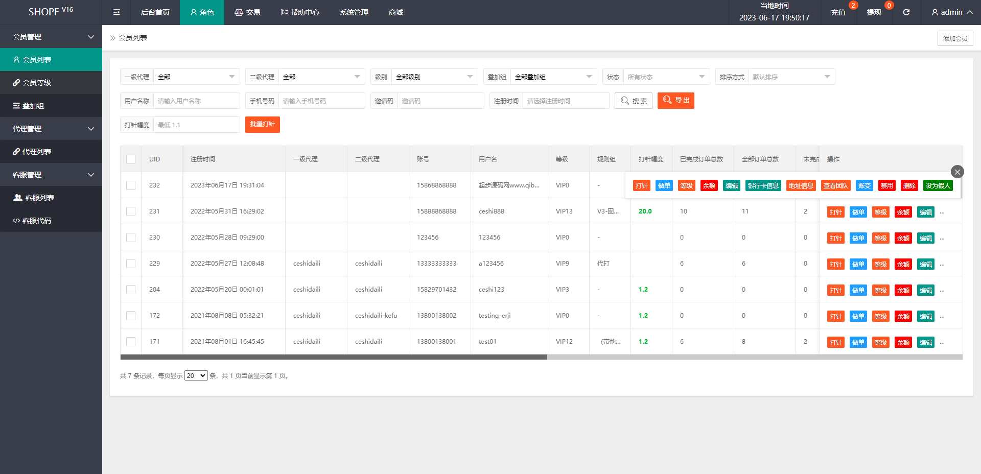The image size is (981, 474).
Task: Click the 搜索 magnifier search button
Action: (633, 101)
